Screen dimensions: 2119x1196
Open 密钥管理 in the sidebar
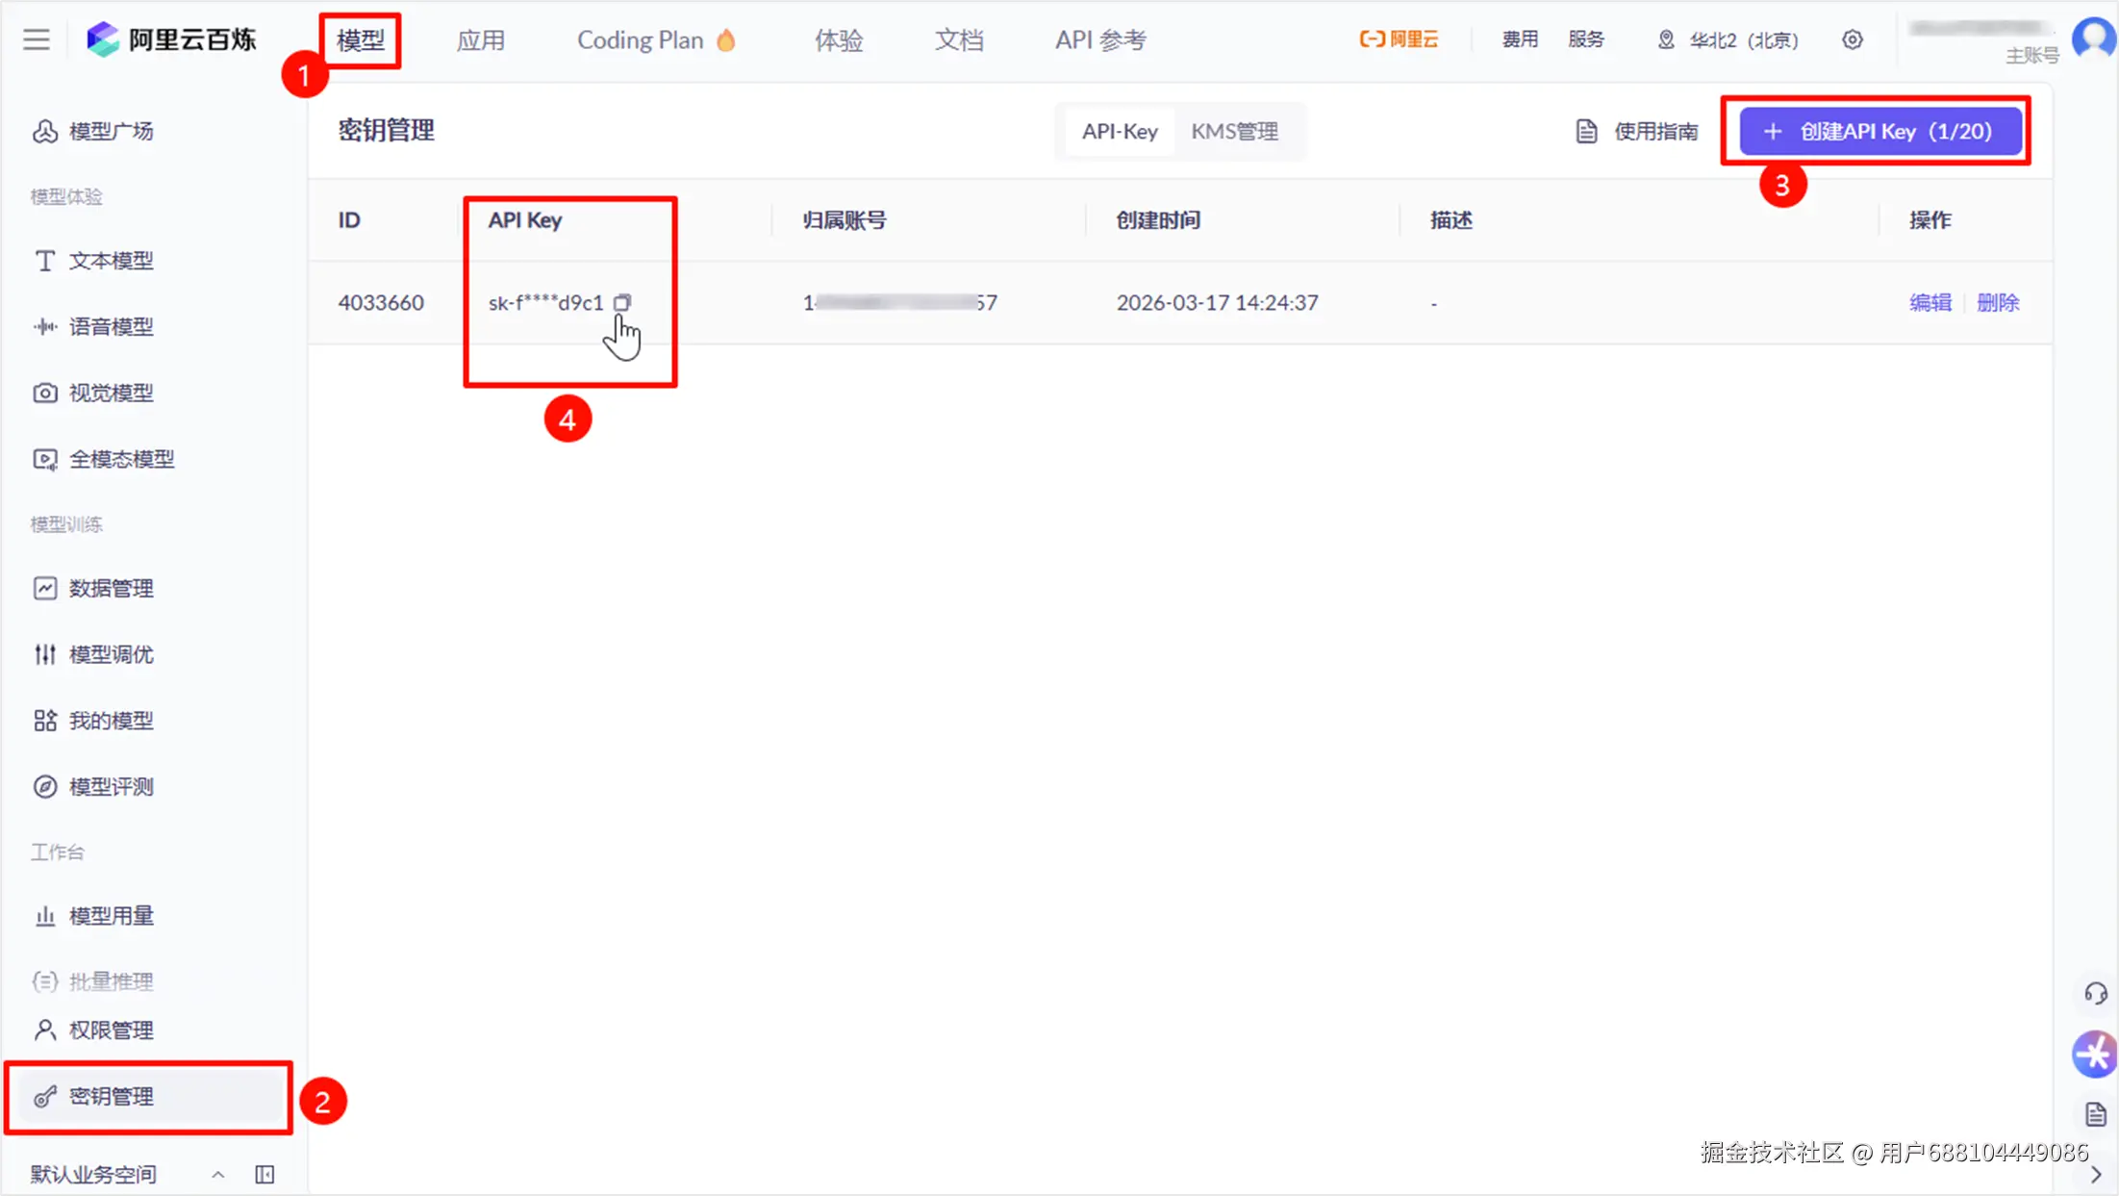(x=112, y=1096)
